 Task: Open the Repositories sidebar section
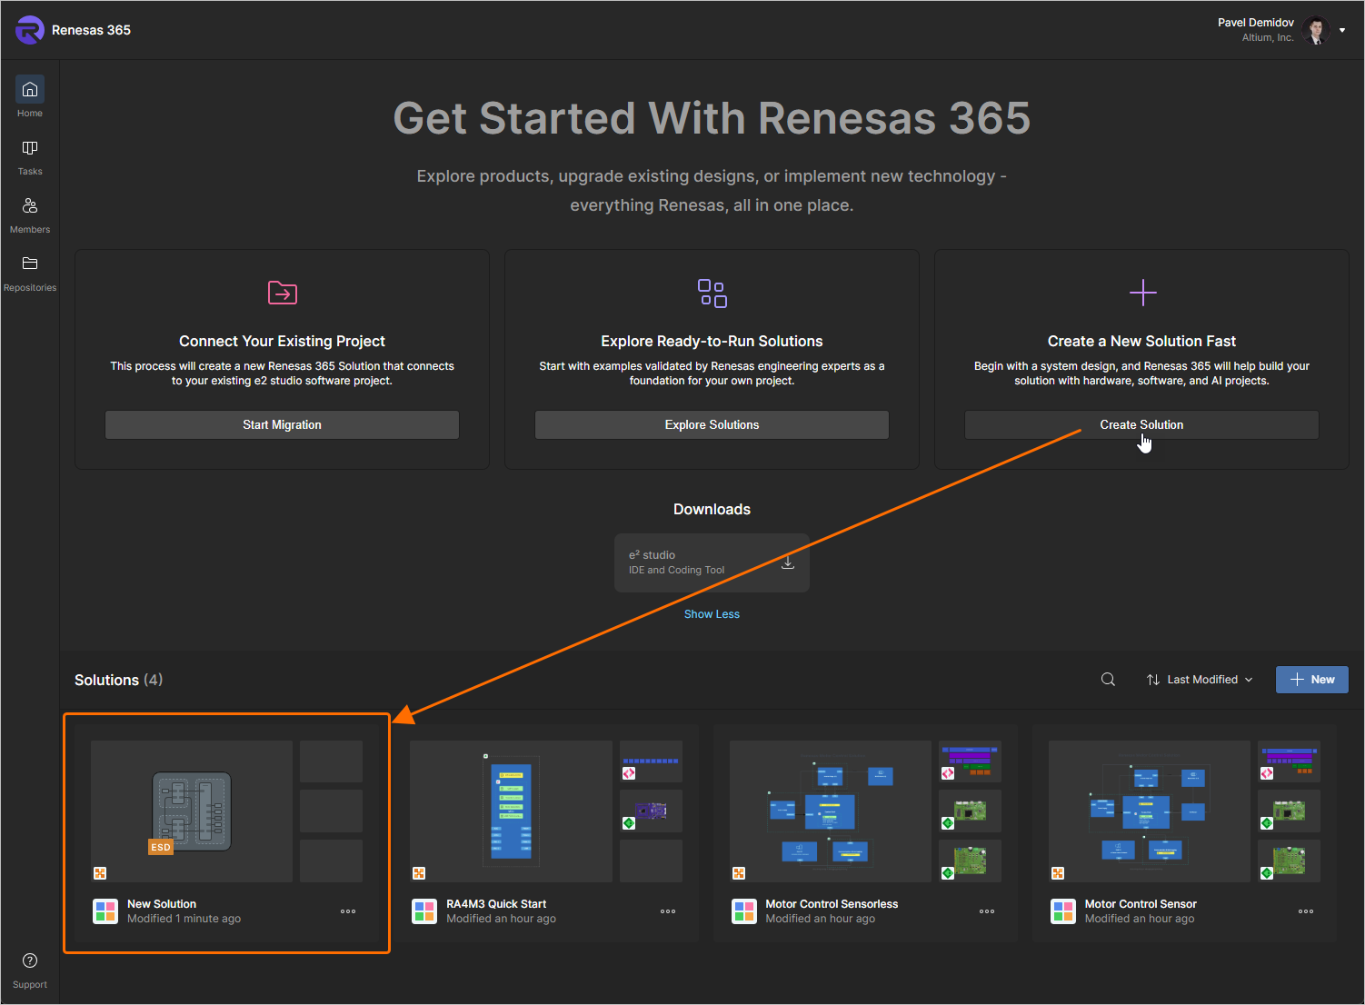pos(30,274)
